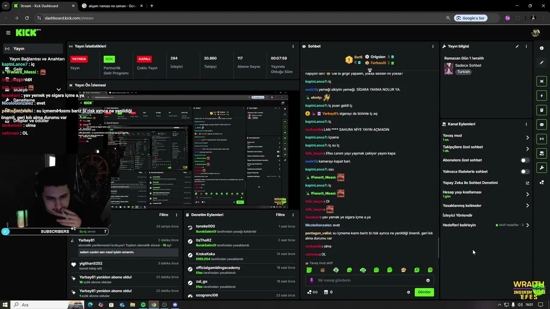Open the activity feed three-dot menu
The image size is (550, 309).
pos(176,215)
